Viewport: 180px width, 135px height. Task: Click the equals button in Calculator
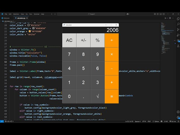pos(112,96)
